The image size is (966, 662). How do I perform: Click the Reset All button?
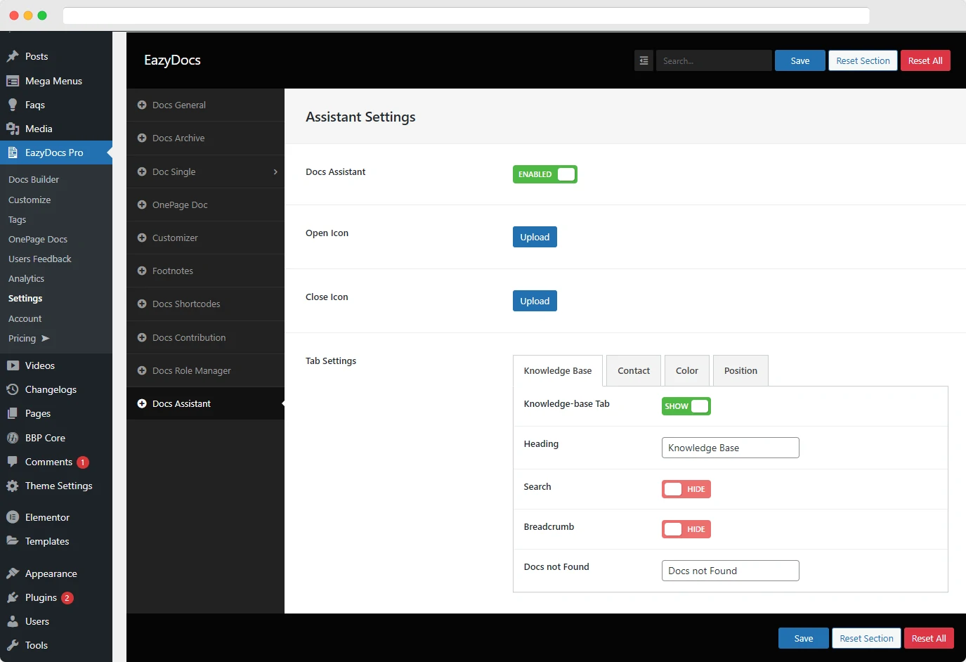925,60
